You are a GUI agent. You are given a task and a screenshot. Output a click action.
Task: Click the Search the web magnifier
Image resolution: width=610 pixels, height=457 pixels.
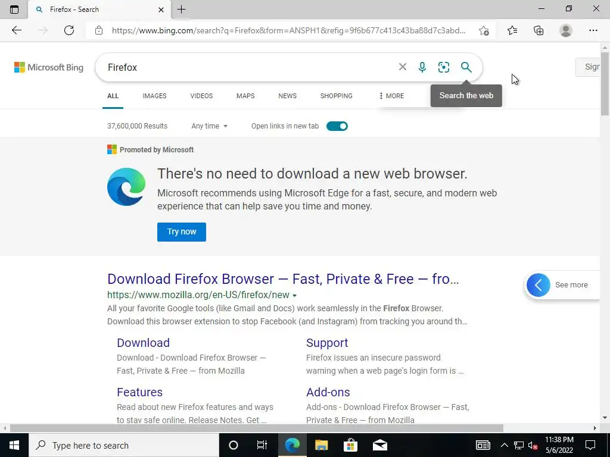pos(466,67)
